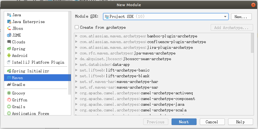Select the Griffon module icon
The width and height of the screenshot is (258, 129).
[x=9, y=100]
